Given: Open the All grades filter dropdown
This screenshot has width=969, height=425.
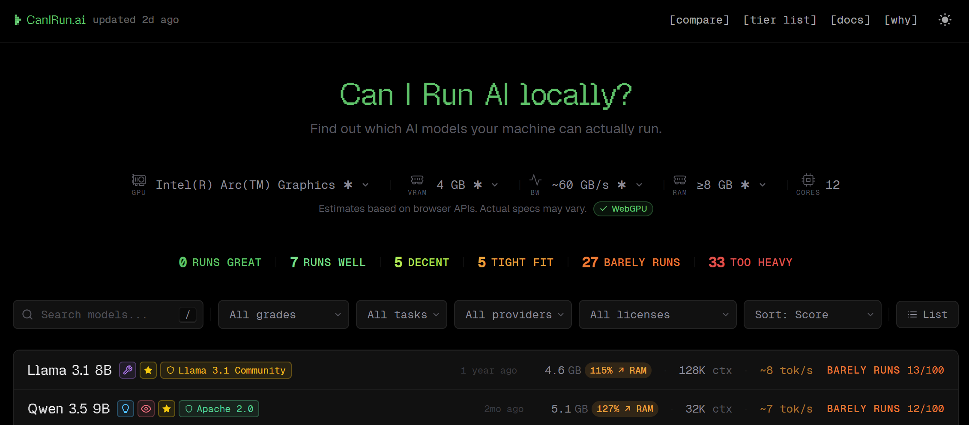Looking at the screenshot, I should click(284, 314).
